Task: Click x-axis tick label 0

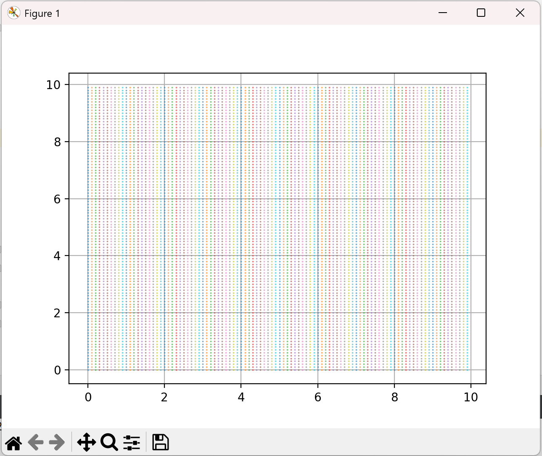Action: (88, 397)
